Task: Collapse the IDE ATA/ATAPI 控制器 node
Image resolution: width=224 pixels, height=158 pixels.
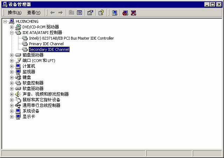Action: click(x=12, y=33)
